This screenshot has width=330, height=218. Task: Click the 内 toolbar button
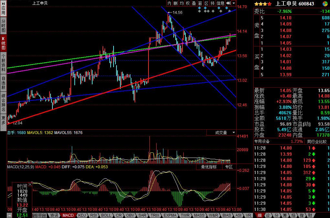[170, 3]
